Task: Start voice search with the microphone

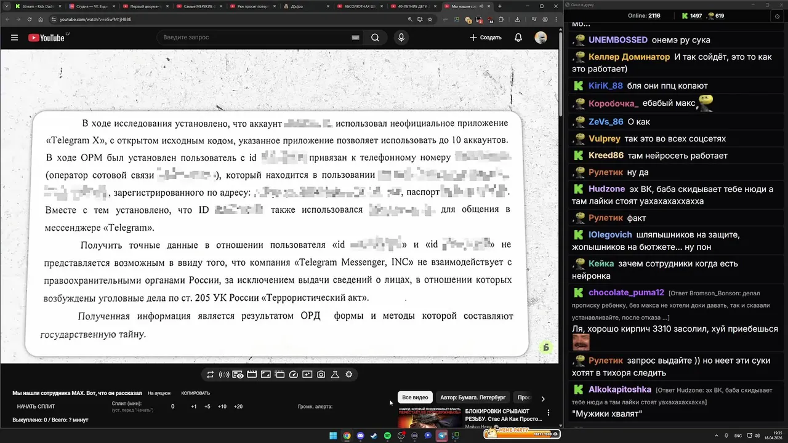Action: coord(401,38)
